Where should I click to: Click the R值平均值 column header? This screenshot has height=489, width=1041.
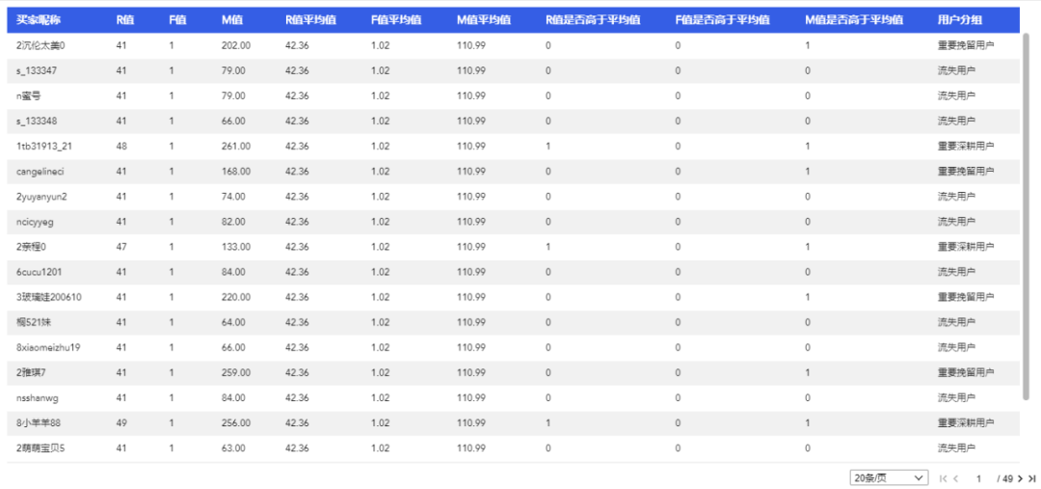310,20
